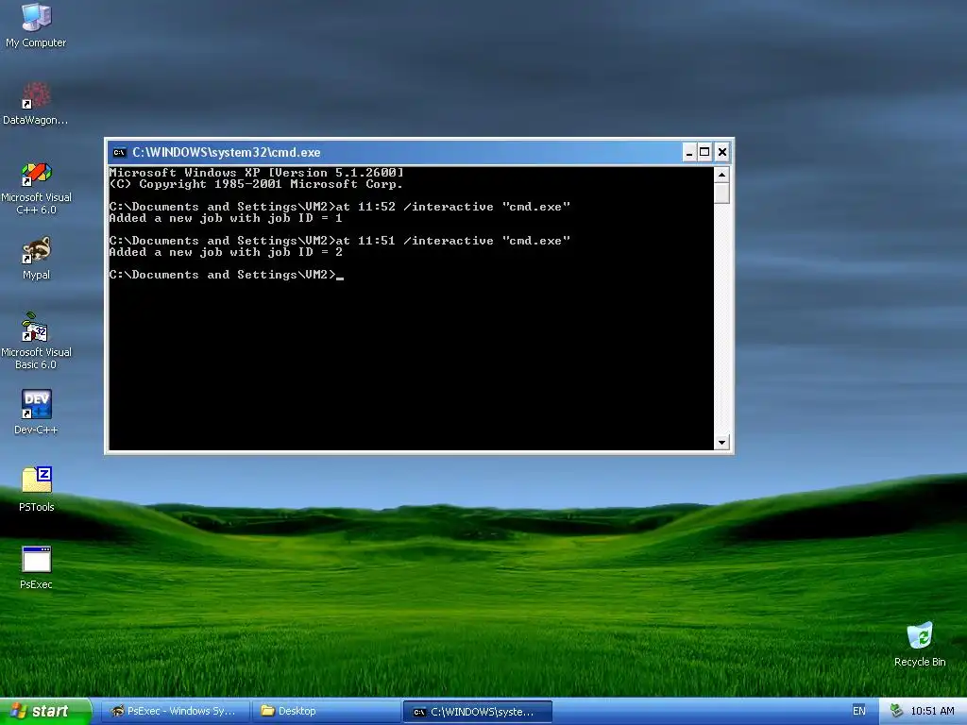
Task: Click the Safely Remove Hardware tray icon
Action: click(897, 711)
